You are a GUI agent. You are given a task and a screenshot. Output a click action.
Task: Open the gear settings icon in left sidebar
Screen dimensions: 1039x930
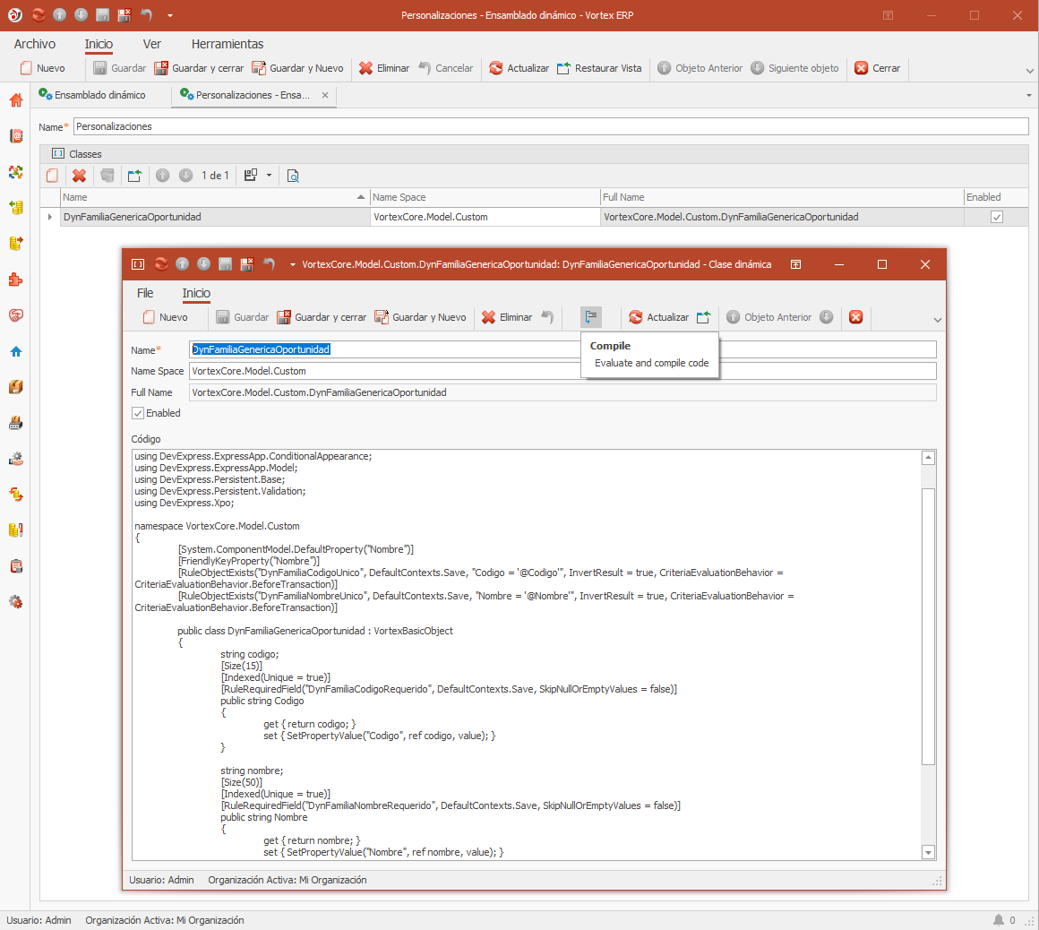point(16,602)
